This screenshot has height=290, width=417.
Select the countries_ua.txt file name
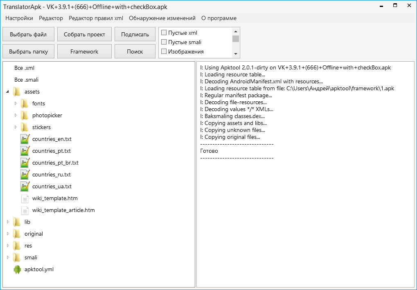coord(52,186)
